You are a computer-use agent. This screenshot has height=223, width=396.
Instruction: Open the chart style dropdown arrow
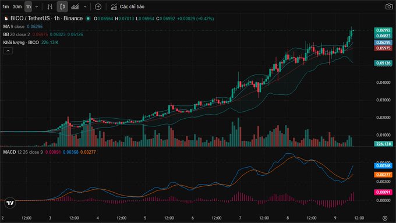tap(85, 7)
